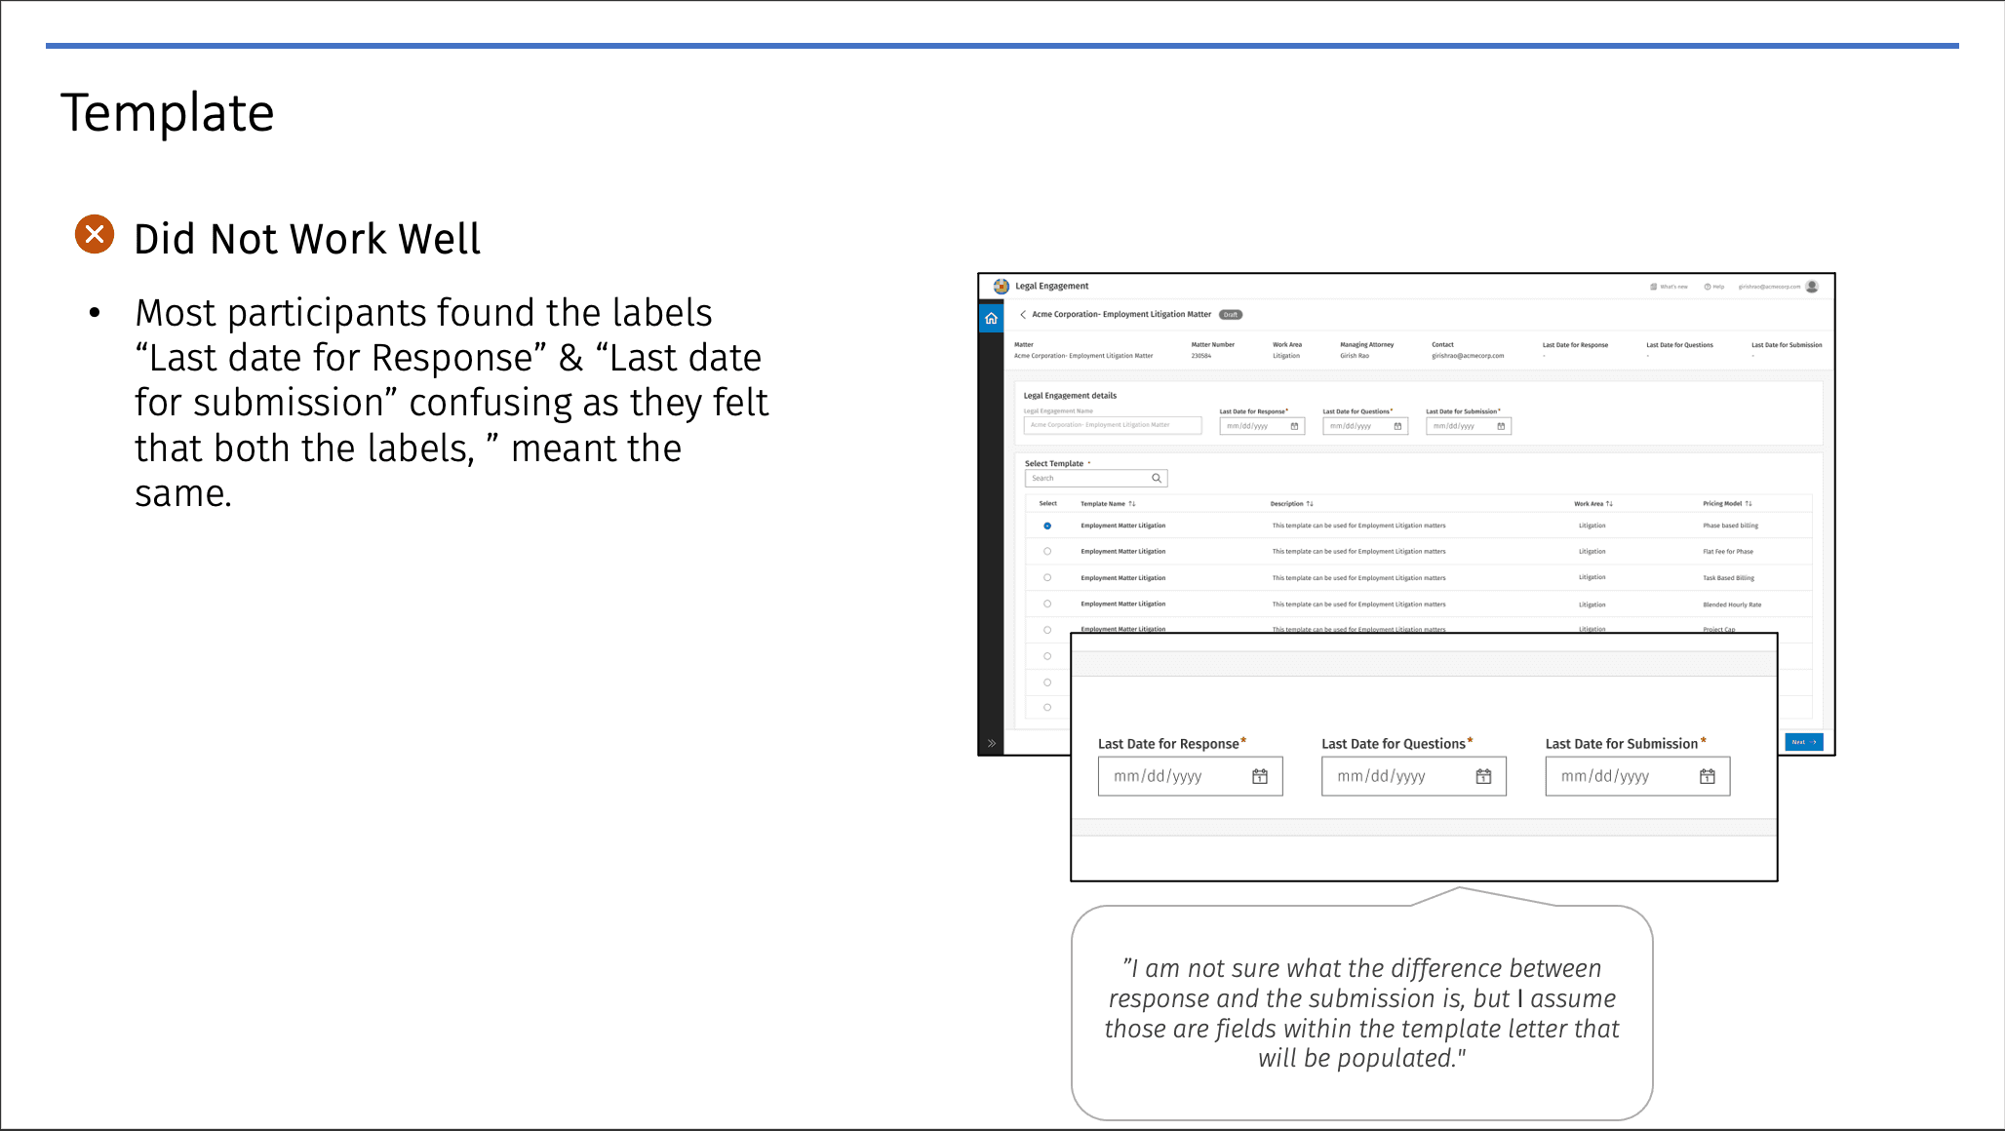
Task: Click the back arrow beside Acme Corporation title
Action: point(1022,314)
